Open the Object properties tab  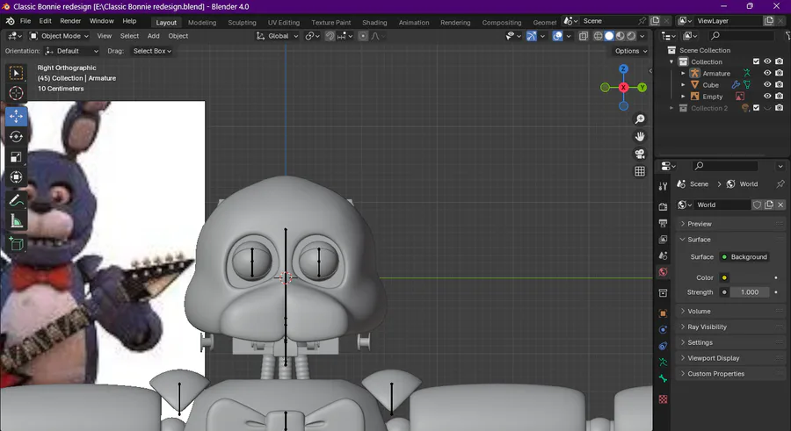click(663, 313)
